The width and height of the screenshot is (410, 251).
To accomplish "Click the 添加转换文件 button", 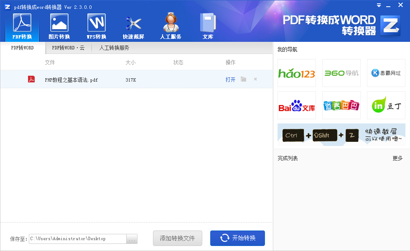I will tap(178, 238).
